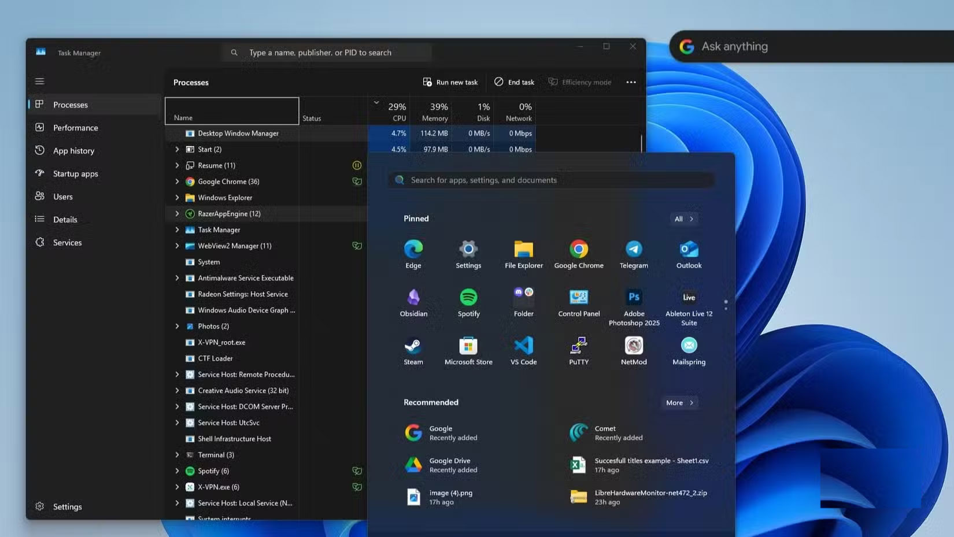Expand the Spotify process group
This screenshot has height=537, width=954.
pos(177,471)
